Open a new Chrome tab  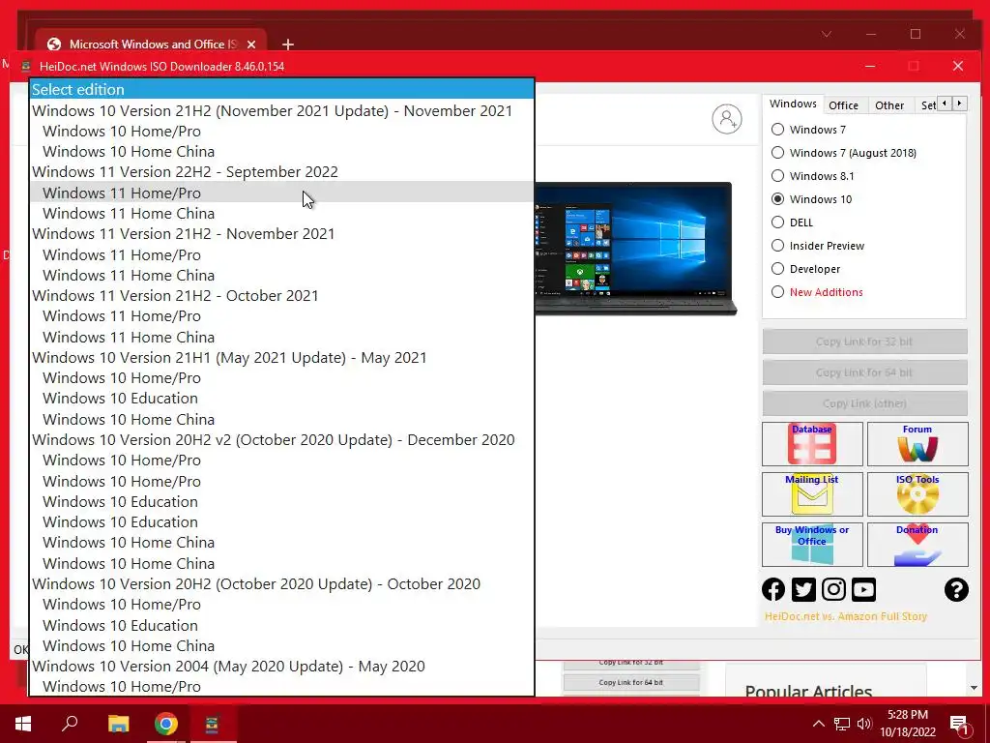tap(288, 45)
